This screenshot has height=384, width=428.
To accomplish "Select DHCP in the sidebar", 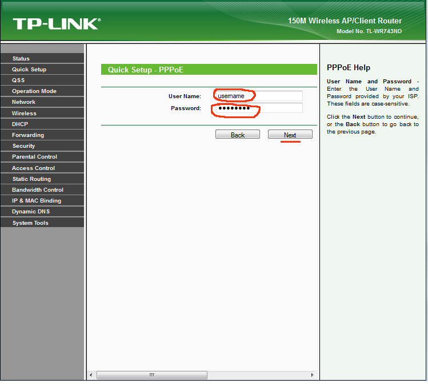I will 42,124.
